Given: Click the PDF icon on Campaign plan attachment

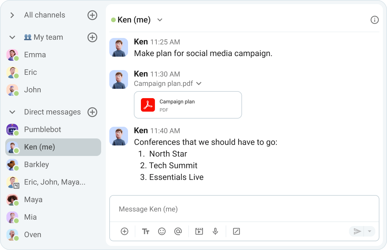Looking at the screenshot, I should tap(148, 105).
